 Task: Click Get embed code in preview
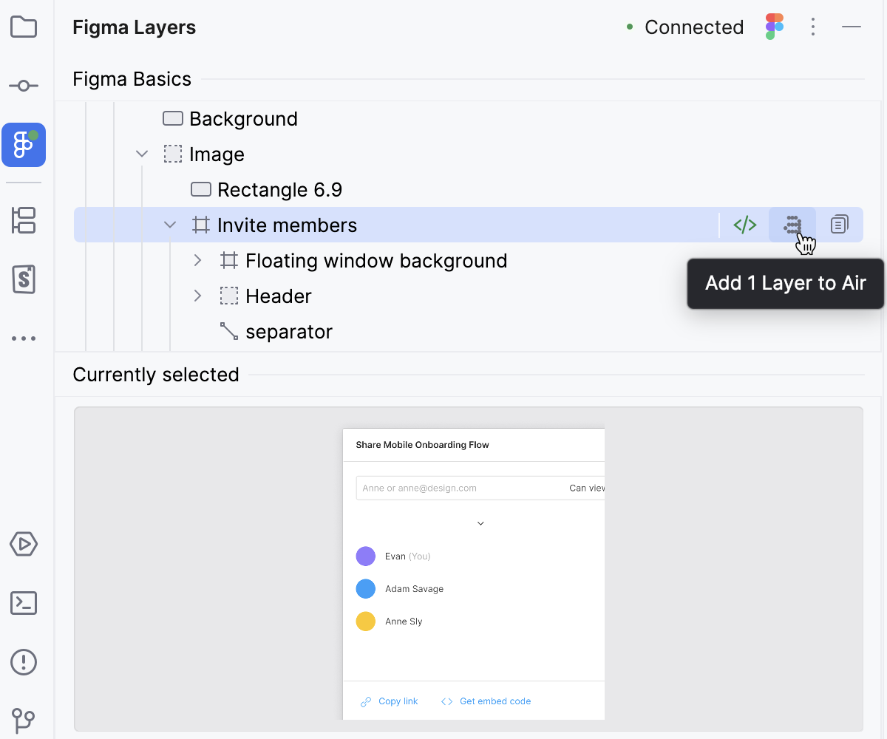pyautogui.click(x=486, y=701)
